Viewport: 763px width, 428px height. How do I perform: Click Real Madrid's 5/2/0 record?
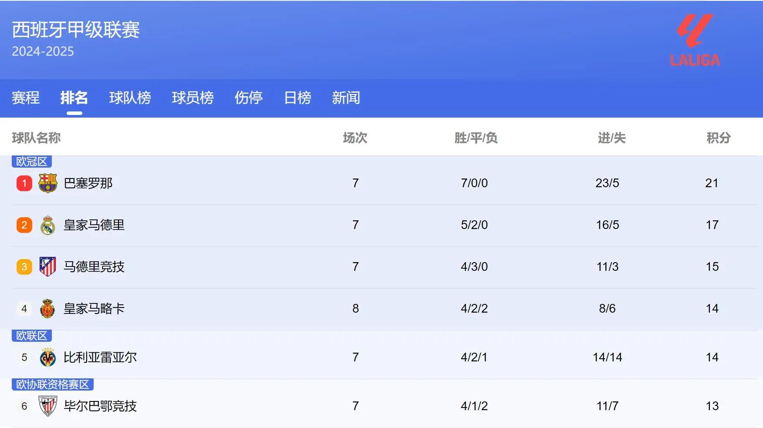[474, 225]
